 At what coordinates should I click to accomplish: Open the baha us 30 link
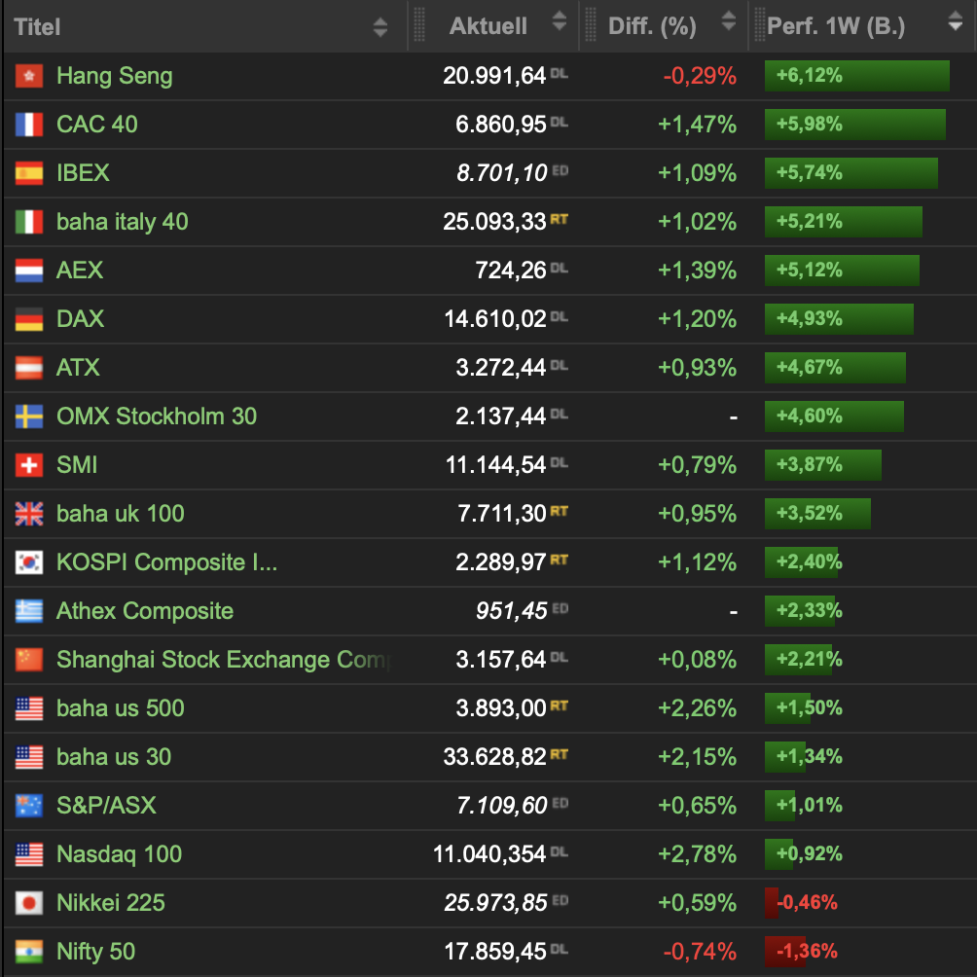tap(114, 756)
